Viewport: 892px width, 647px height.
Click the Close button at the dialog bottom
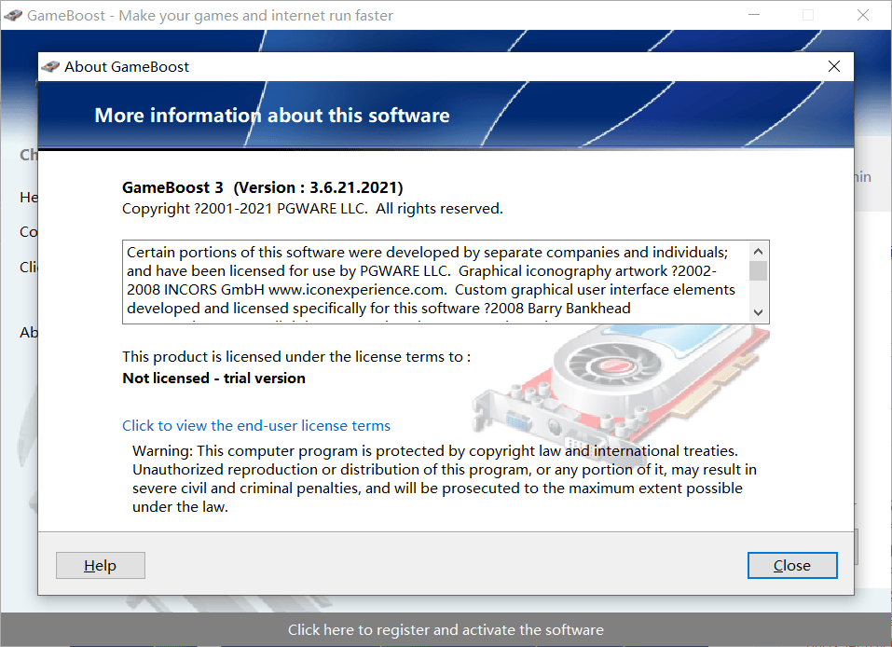click(x=791, y=565)
